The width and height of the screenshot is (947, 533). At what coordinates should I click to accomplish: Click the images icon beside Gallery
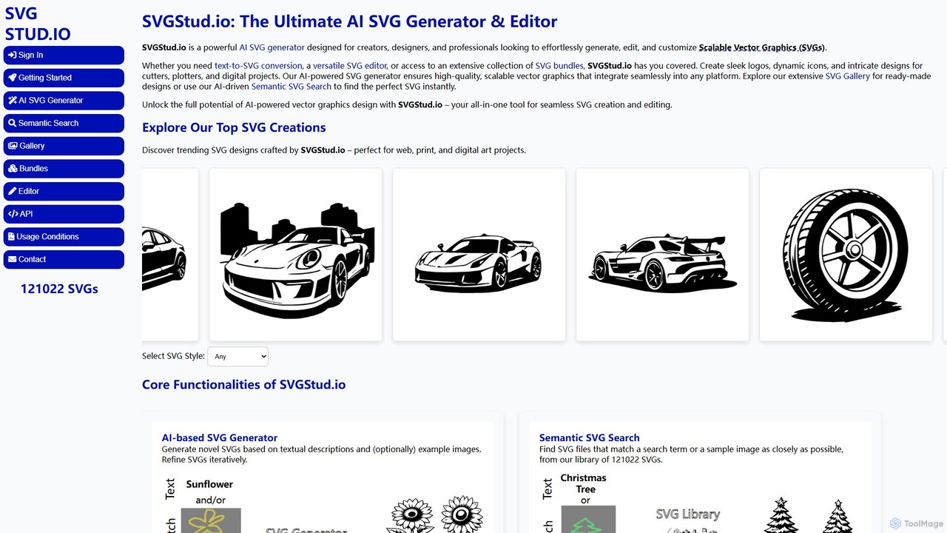pos(13,146)
